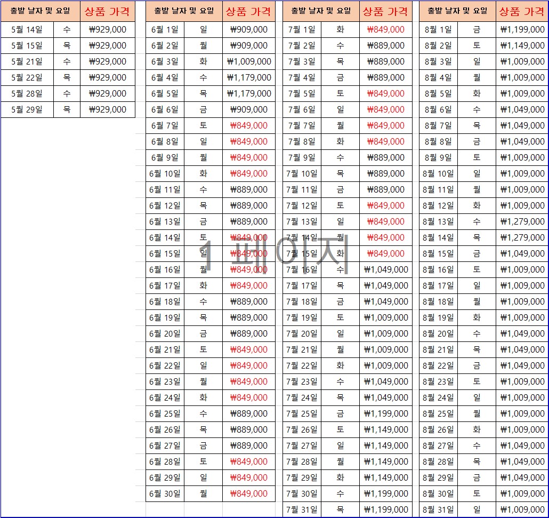The width and height of the screenshot is (549, 518).
Task: Select the 7월 26일 date cell
Action: click(x=302, y=429)
